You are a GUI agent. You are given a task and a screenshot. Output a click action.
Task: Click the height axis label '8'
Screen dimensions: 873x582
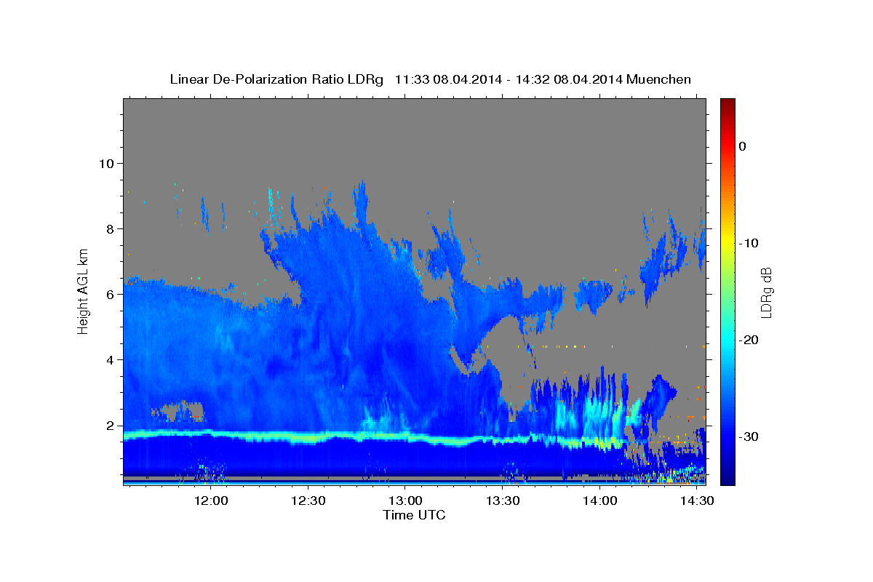click(111, 228)
